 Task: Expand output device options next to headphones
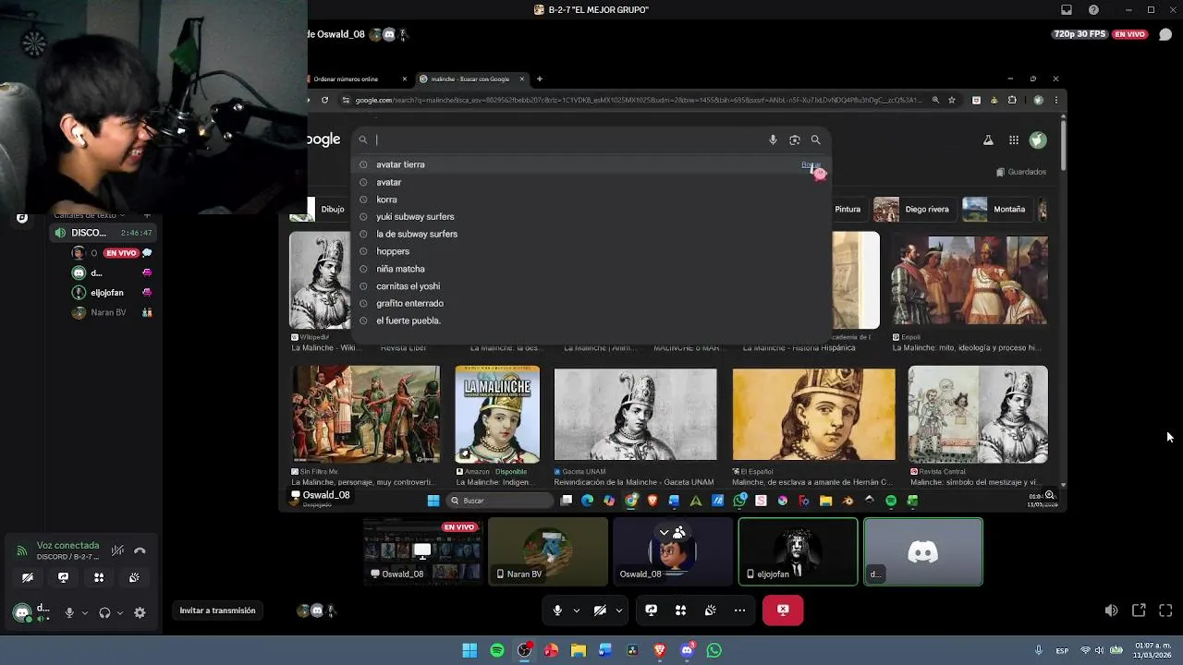pos(120,612)
